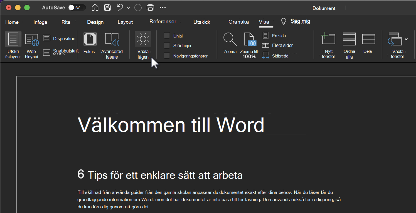Open a Nytt fönster
The width and height of the screenshot is (416, 213).
[x=328, y=46]
